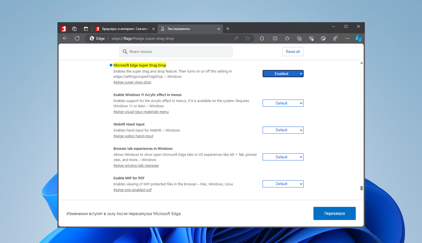The height and width of the screenshot is (243, 422).
Task: Click the 'Изменения вступят в силу' notice text
Action: (124, 214)
